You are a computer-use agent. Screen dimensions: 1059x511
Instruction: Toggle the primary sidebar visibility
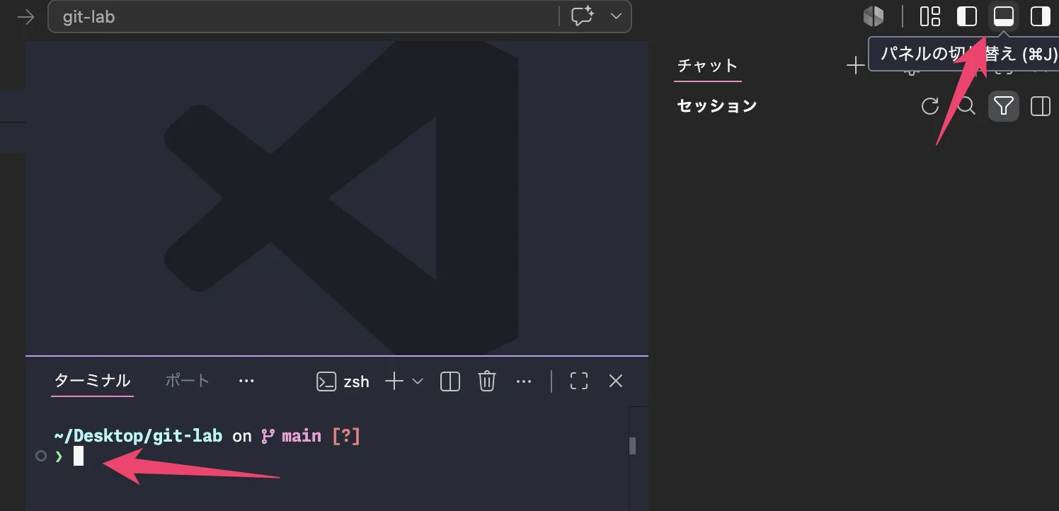[x=967, y=16]
